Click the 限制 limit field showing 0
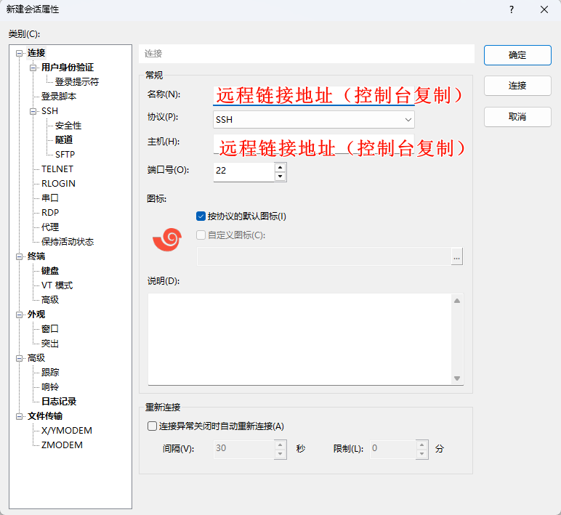 tap(393, 449)
